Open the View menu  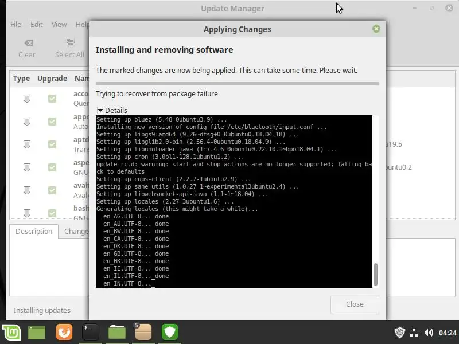click(59, 24)
